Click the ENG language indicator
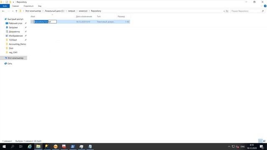267x150 pixels. pyautogui.click(x=243, y=147)
